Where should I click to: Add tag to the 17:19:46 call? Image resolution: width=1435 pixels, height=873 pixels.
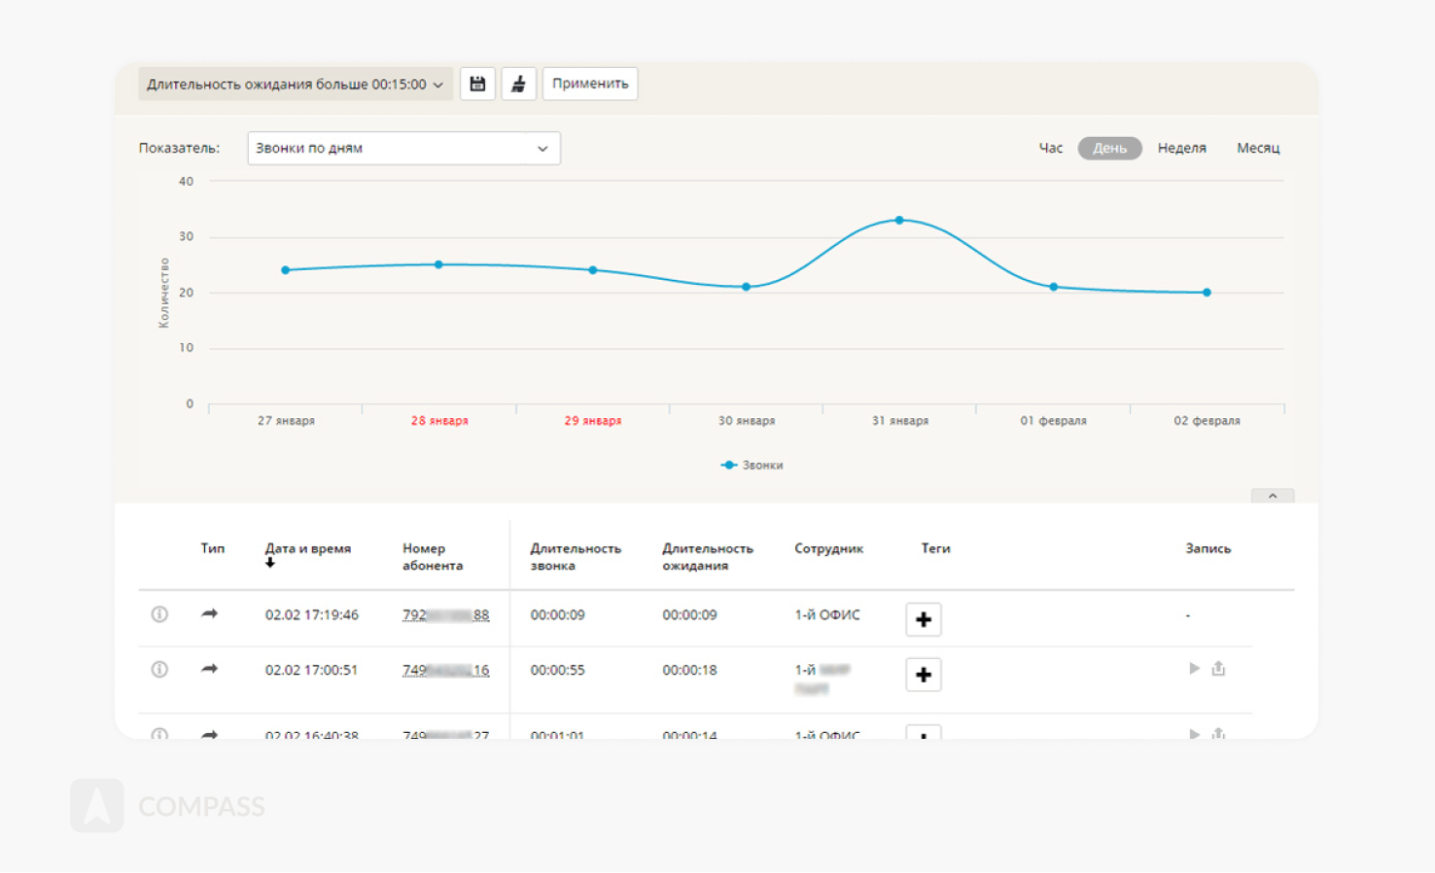pos(923,619)
